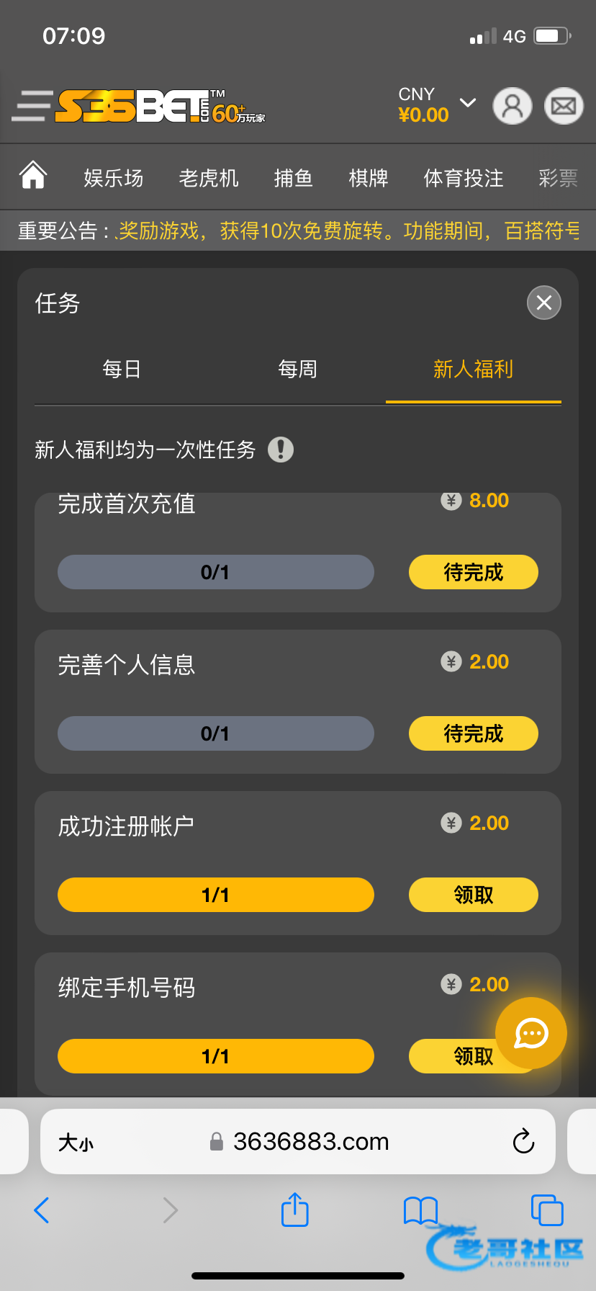Switch to the 每周 tasks tab
596x1291 pixels.
coord(297,370)
